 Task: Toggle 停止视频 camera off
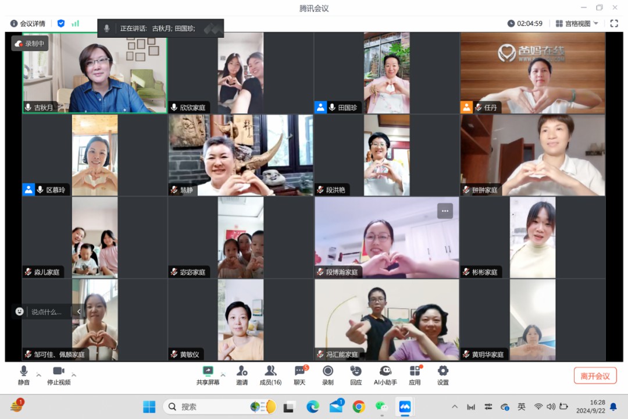(59, 371)
